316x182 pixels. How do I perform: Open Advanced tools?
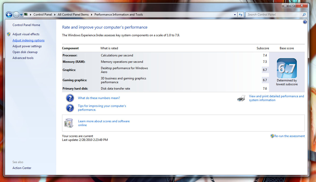[23, 58]
